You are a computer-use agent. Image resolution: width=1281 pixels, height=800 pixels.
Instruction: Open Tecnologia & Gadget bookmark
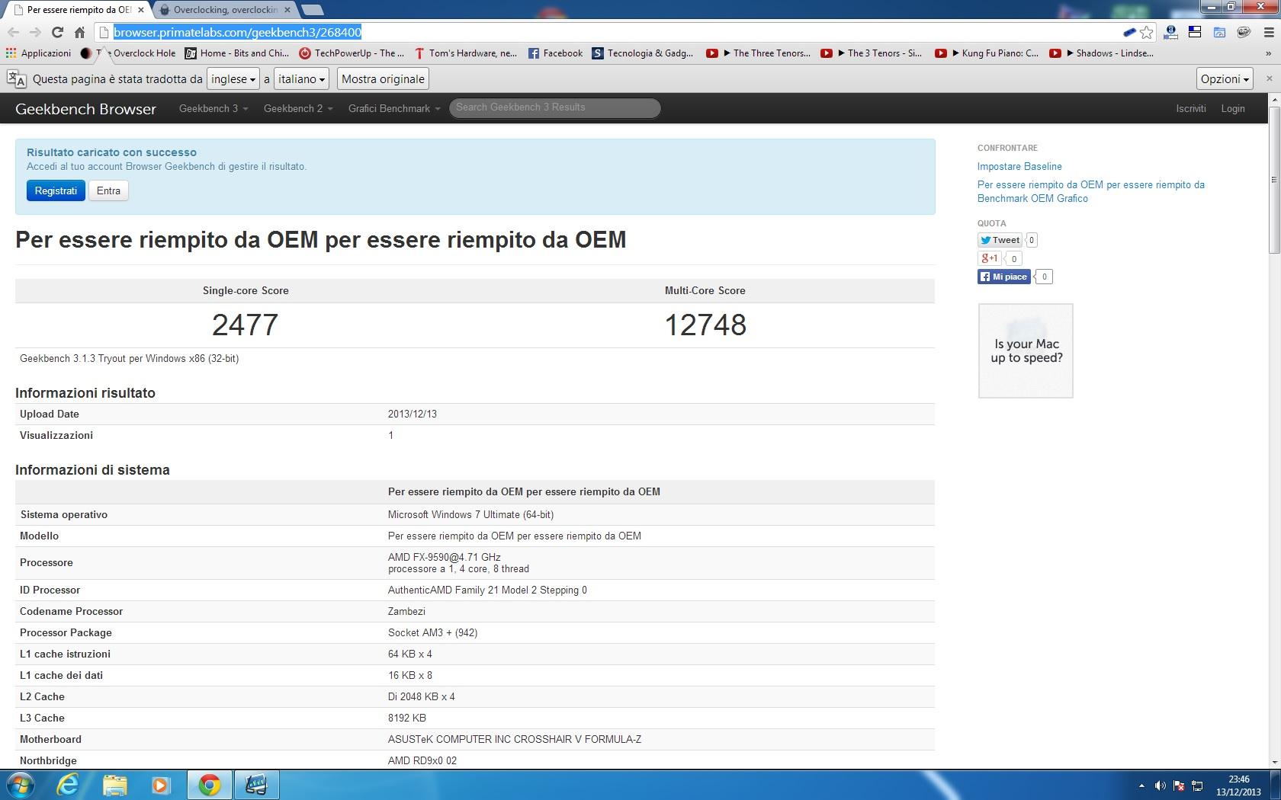coord(643,53)
